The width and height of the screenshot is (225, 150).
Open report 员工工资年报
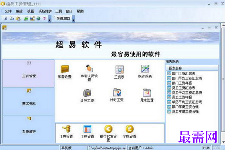click(180, 97)
